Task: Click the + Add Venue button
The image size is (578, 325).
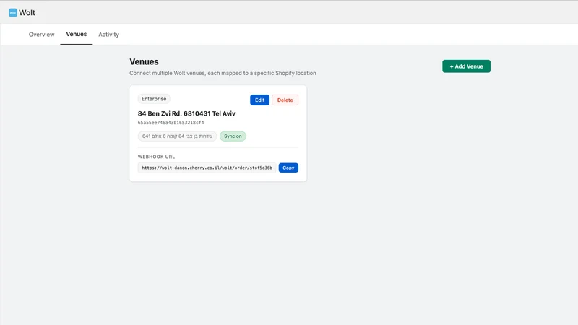Action: pyautogui.click(x=466, y=66)
